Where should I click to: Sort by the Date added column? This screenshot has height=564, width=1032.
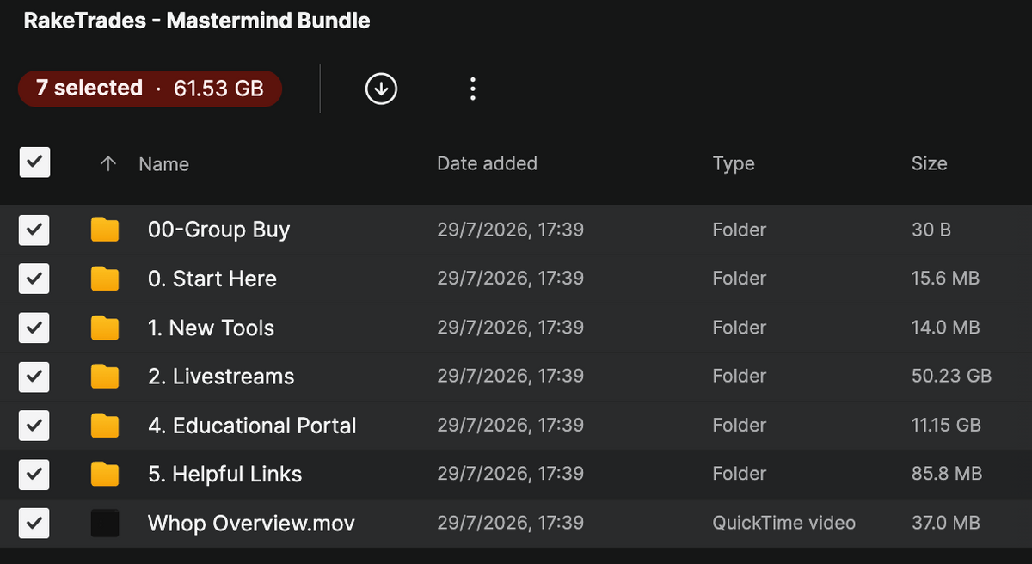point(487,163)
